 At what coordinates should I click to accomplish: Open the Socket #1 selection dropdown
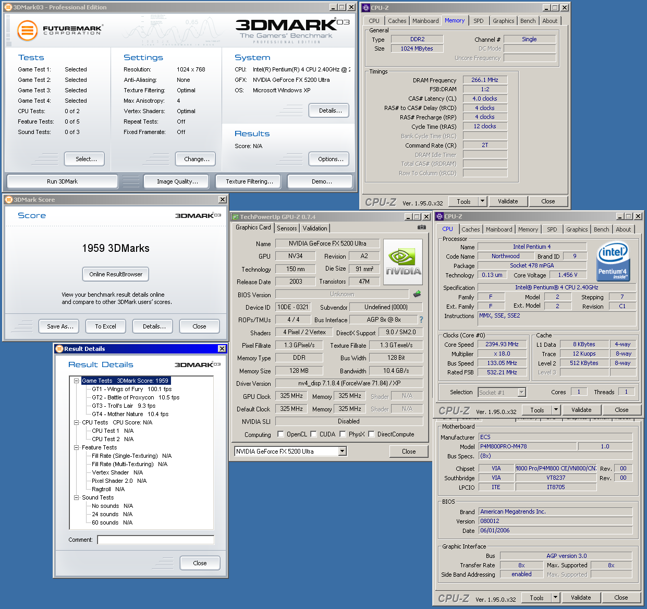pyautogui.click(x=522, y=392)
